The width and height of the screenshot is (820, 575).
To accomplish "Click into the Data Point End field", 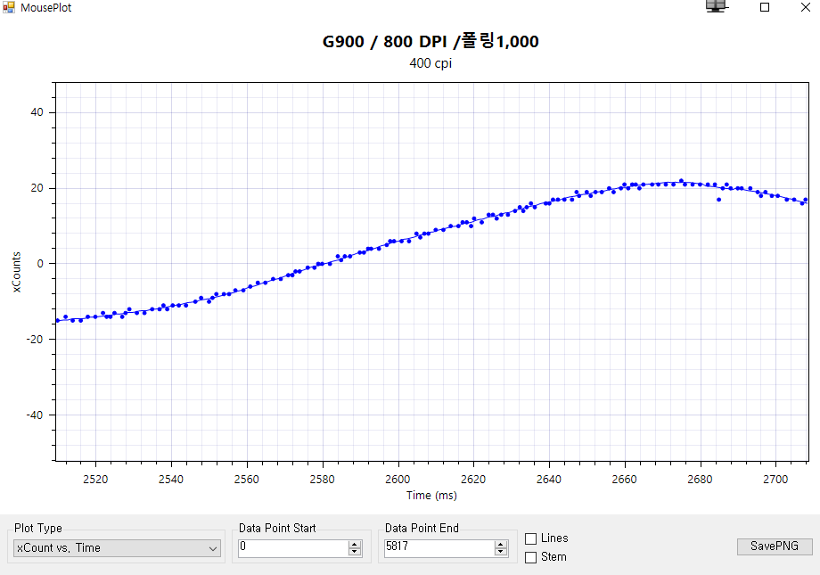I will pos(438,548).
